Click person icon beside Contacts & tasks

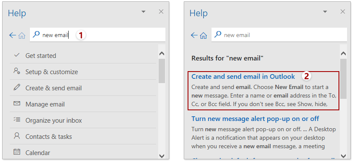[17, 136]
